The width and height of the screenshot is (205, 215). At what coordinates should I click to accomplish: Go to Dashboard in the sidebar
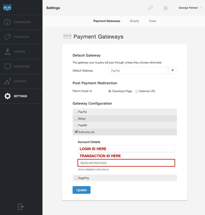(x=22, y=22)
